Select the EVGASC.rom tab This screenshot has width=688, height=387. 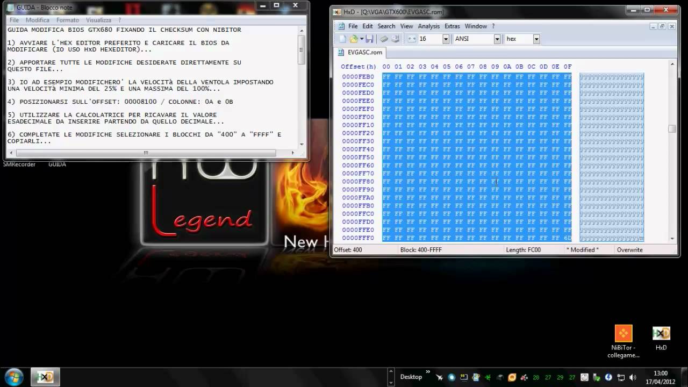pos(360,52)
